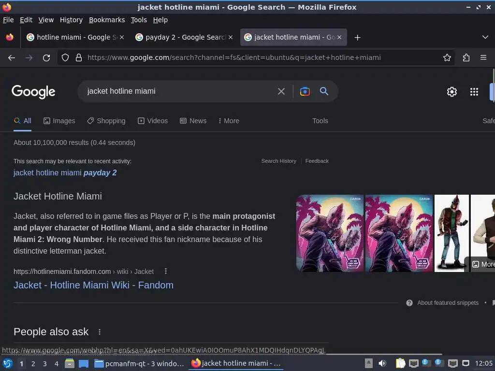The image size is (495, 371).
Task: Open the volume control in system tray
Action: pyautogui.click(x=382, y=363)
